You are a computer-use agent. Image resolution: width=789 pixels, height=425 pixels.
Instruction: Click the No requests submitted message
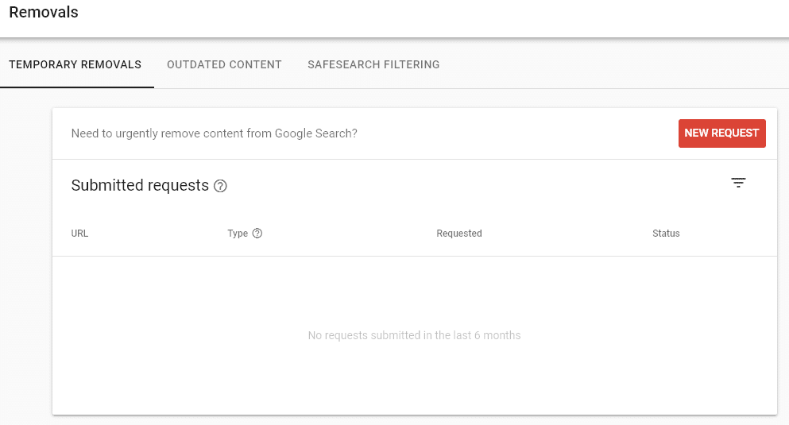pos(414,335)
